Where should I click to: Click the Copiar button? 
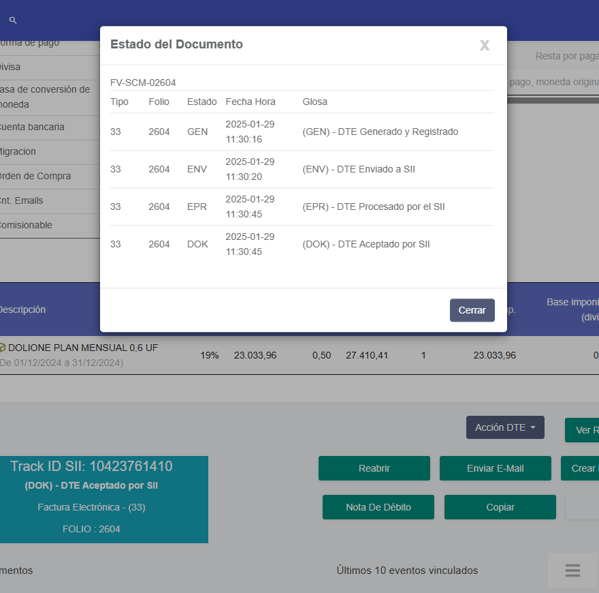tap(500, 507)
